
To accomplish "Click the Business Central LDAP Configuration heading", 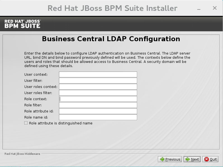I will 111,39.
